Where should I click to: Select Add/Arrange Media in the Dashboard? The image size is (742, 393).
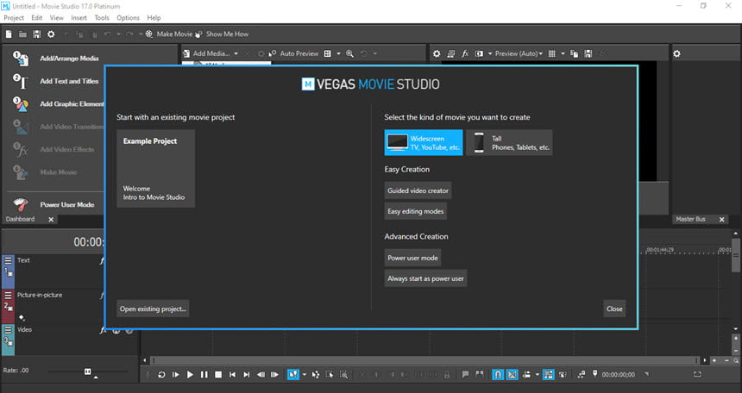[x=56, y=58]
